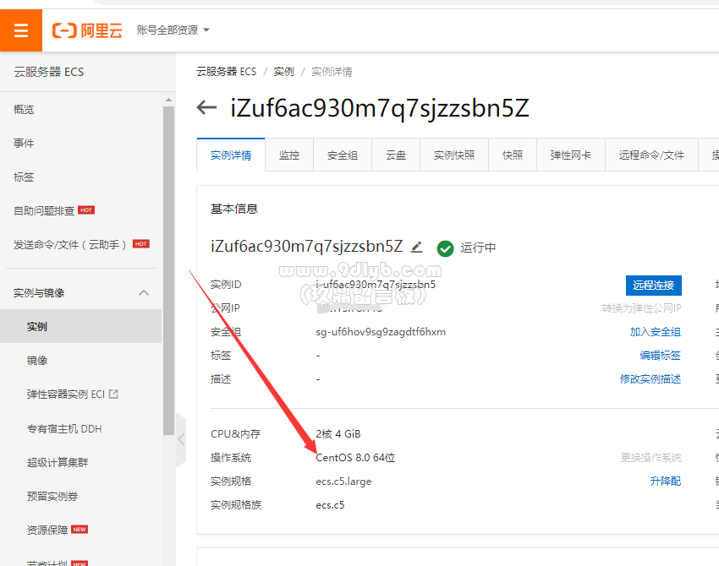719x566 pixels.
Task: Open external link icon beside 弹性容器实例 ECI
Action: coord(113,394)
